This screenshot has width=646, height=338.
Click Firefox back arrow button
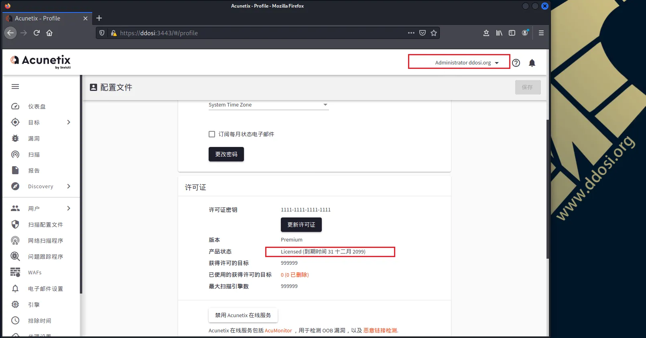click(x=10, y=33)
